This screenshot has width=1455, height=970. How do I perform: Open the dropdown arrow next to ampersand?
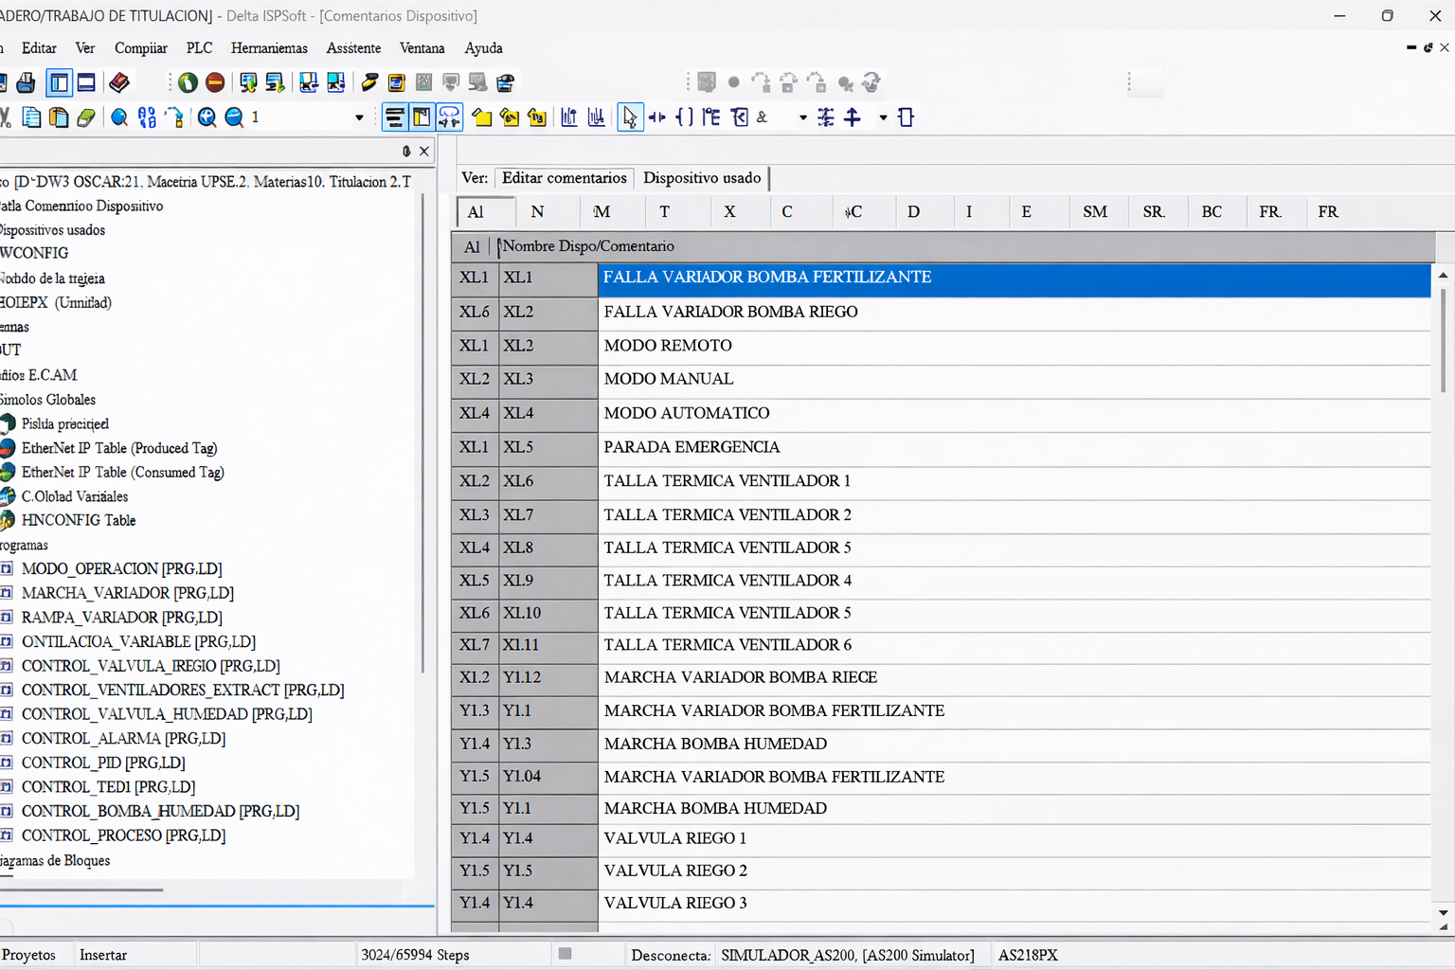[x=802, y=118]
